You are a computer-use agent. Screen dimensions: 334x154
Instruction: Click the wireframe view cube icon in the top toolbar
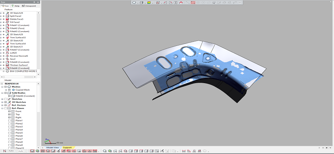pyautogui.click(x=158, y=2)
